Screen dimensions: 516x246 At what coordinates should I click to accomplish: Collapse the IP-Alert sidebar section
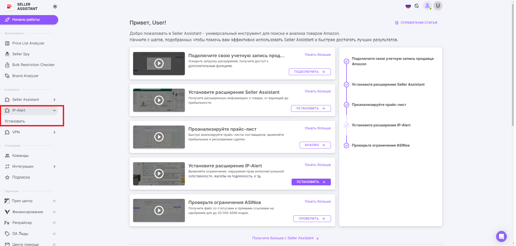[x=54, y=110]
